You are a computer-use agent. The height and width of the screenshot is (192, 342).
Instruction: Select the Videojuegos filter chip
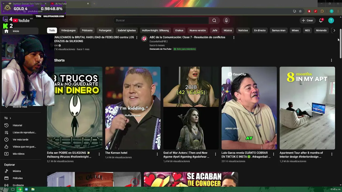point(68,30)
